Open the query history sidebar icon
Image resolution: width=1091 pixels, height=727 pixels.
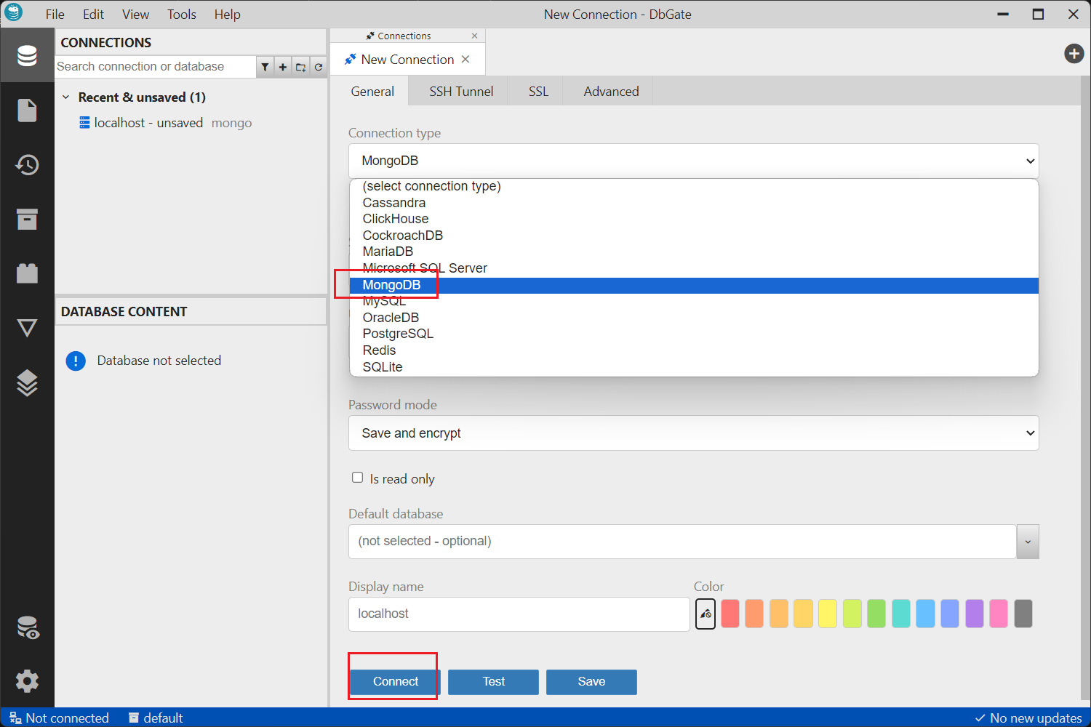coord(27,165)
